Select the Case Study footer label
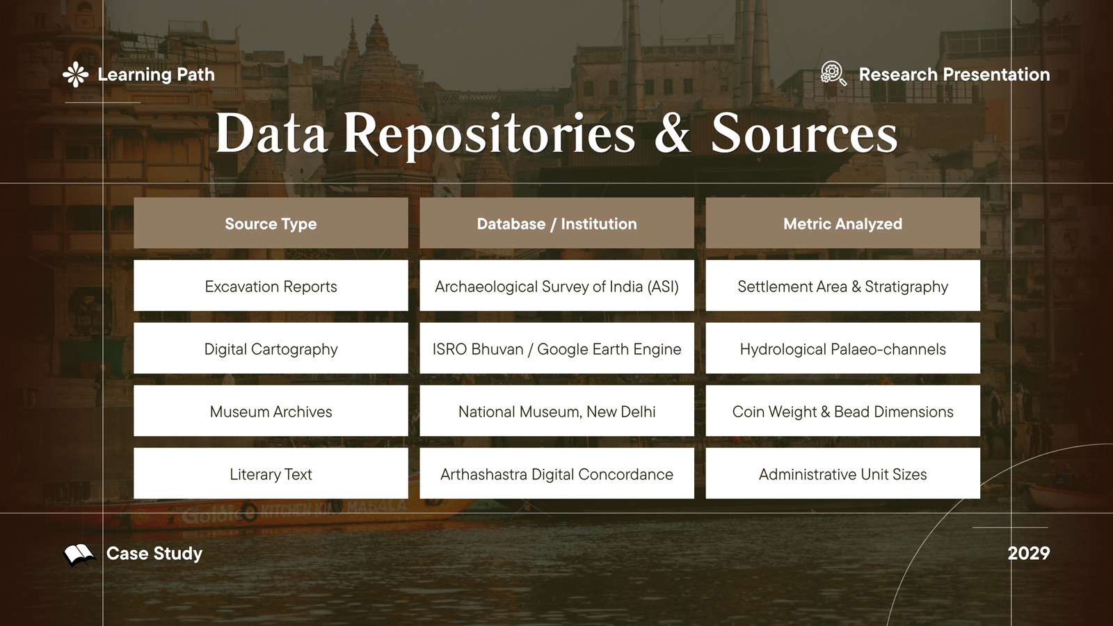This screenshot has height=626, width=1113. tap(154, 554)
